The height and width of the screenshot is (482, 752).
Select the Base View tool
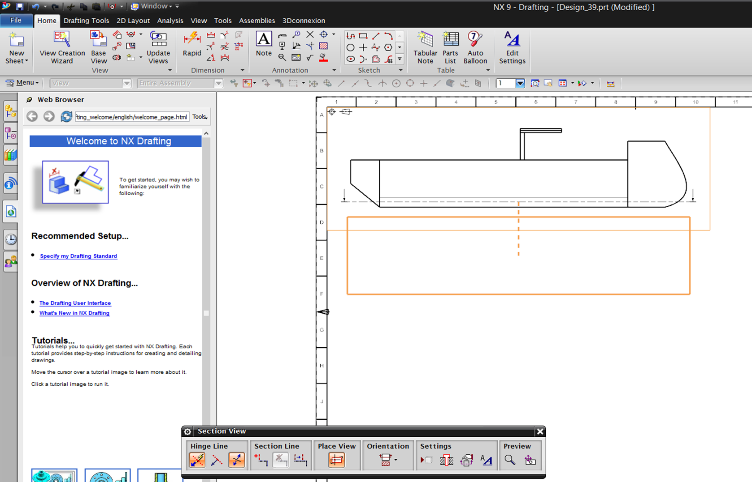coord(98,46)
